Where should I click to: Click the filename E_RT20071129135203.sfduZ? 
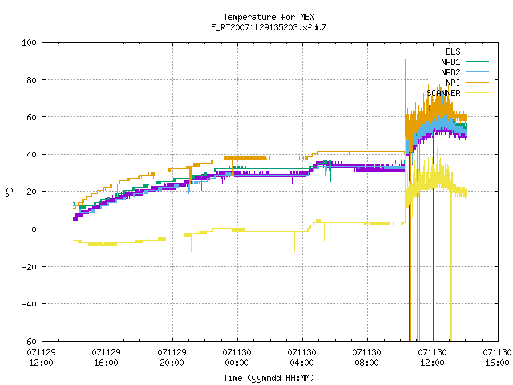coord(269,27)
